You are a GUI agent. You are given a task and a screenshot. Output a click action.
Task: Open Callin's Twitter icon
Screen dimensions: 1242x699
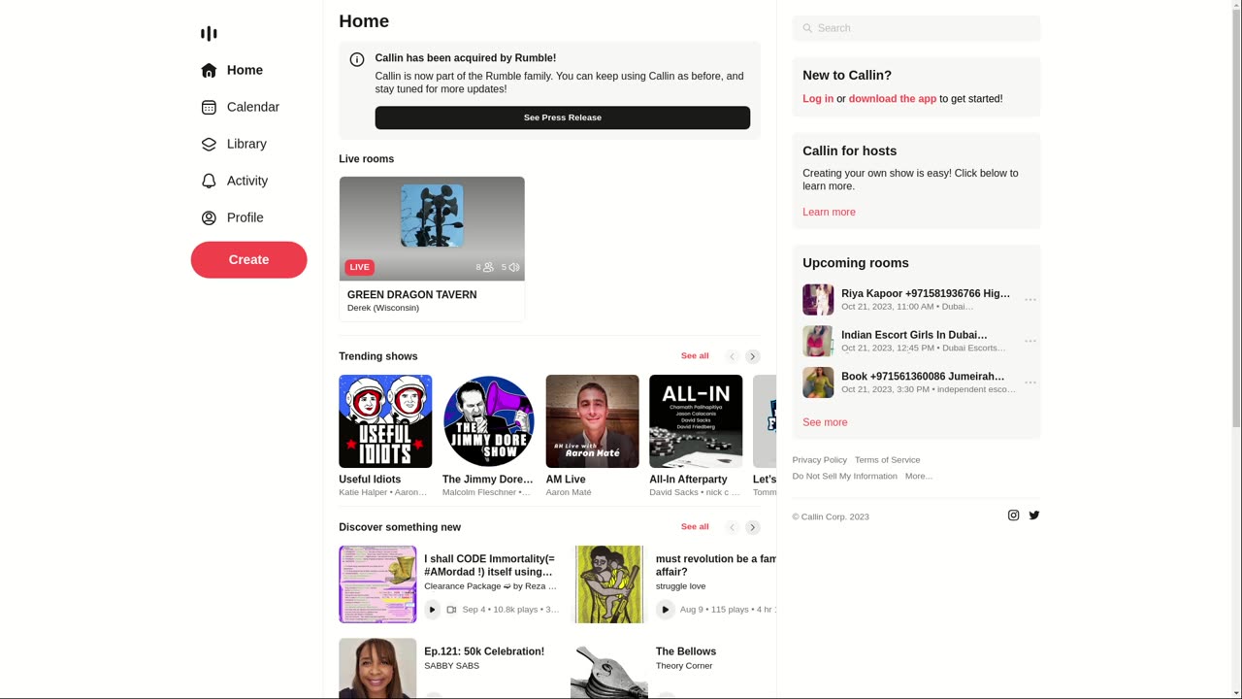[x=1034, y=516]
